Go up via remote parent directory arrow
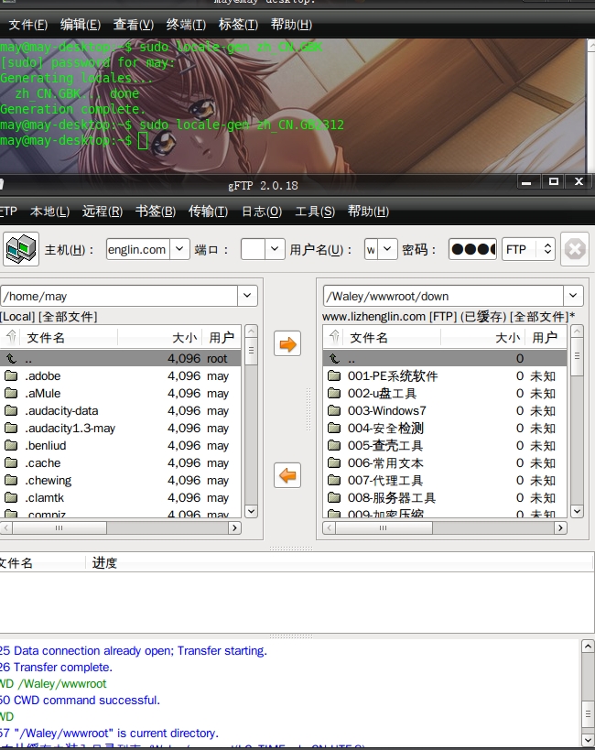Viewport: 595px width, 750px height. click(335, 358)
